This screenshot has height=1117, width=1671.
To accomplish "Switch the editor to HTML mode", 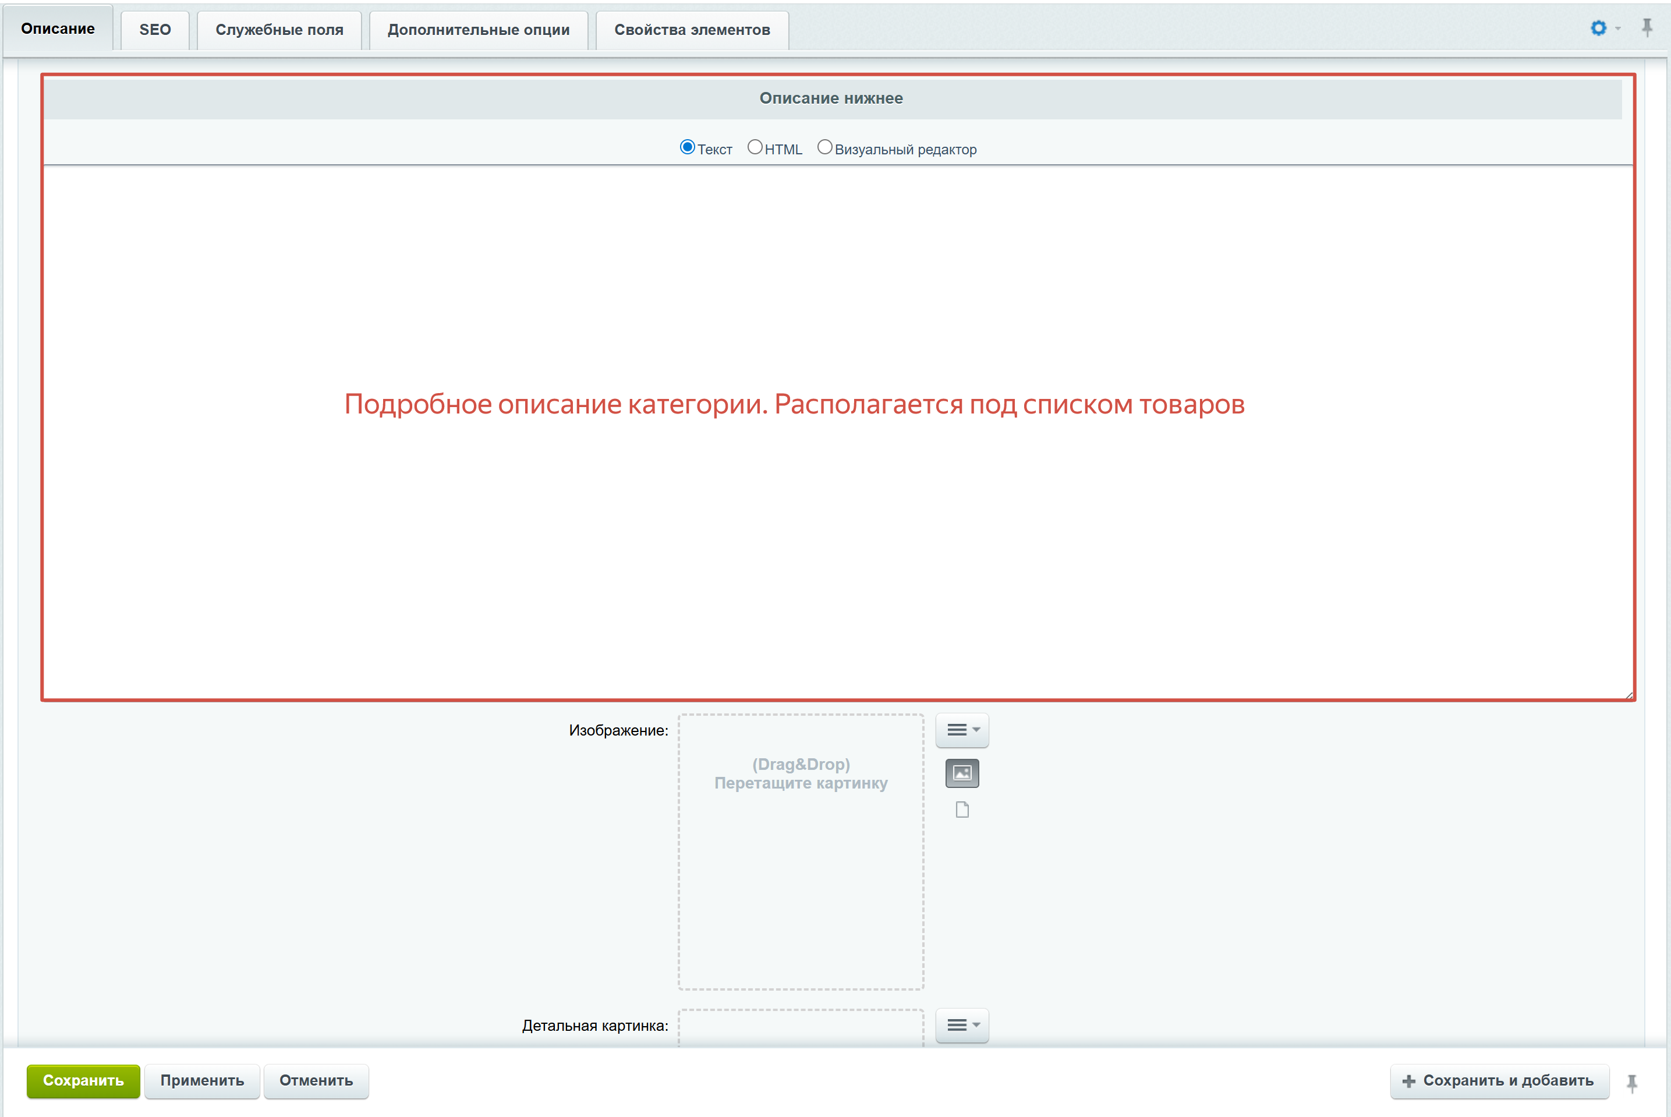I will 755,147.
